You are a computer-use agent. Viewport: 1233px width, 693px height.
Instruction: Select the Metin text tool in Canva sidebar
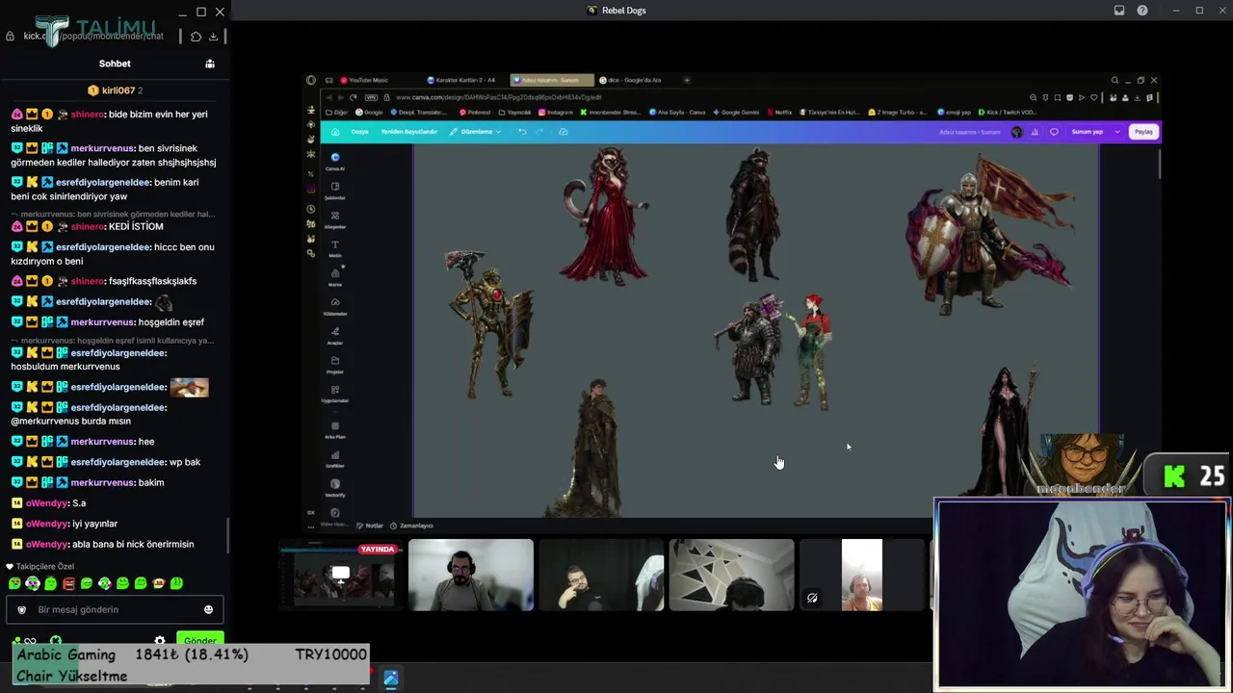pyautogui.click(x=335, y=248)
